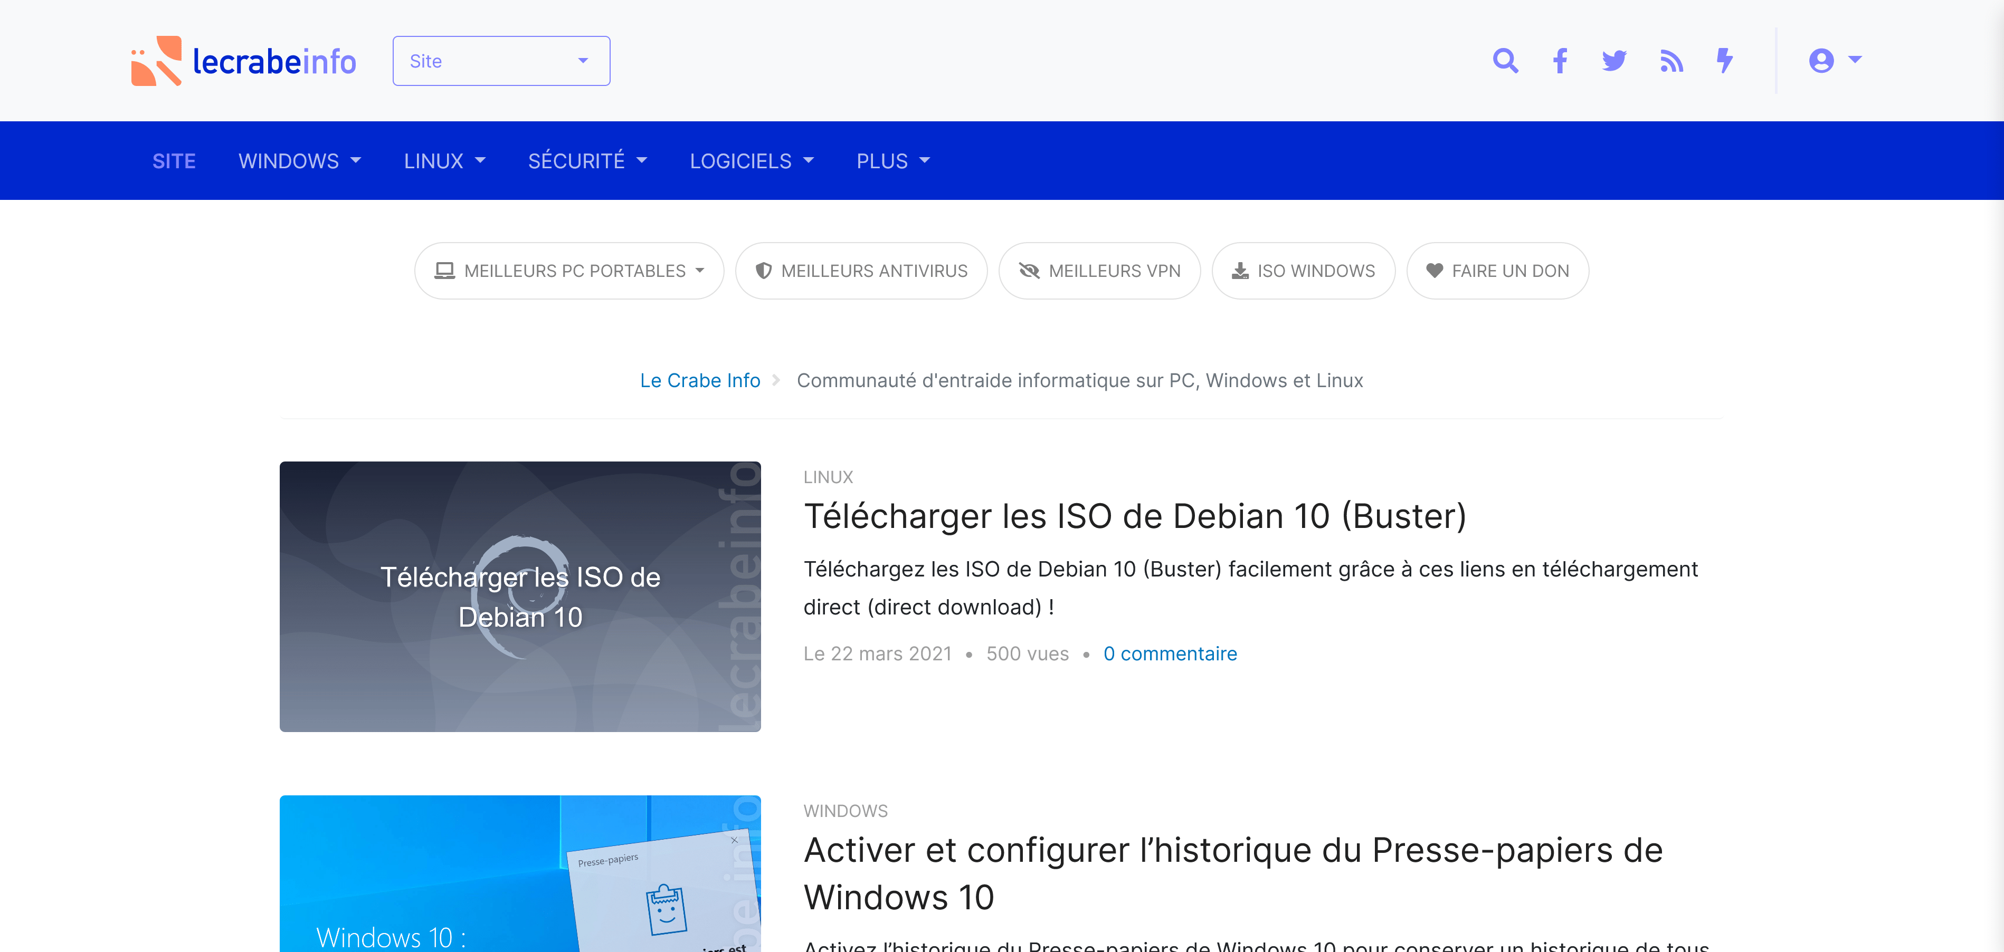
Task: Visit the Facebook page icon
Action: pos(1560,61)
